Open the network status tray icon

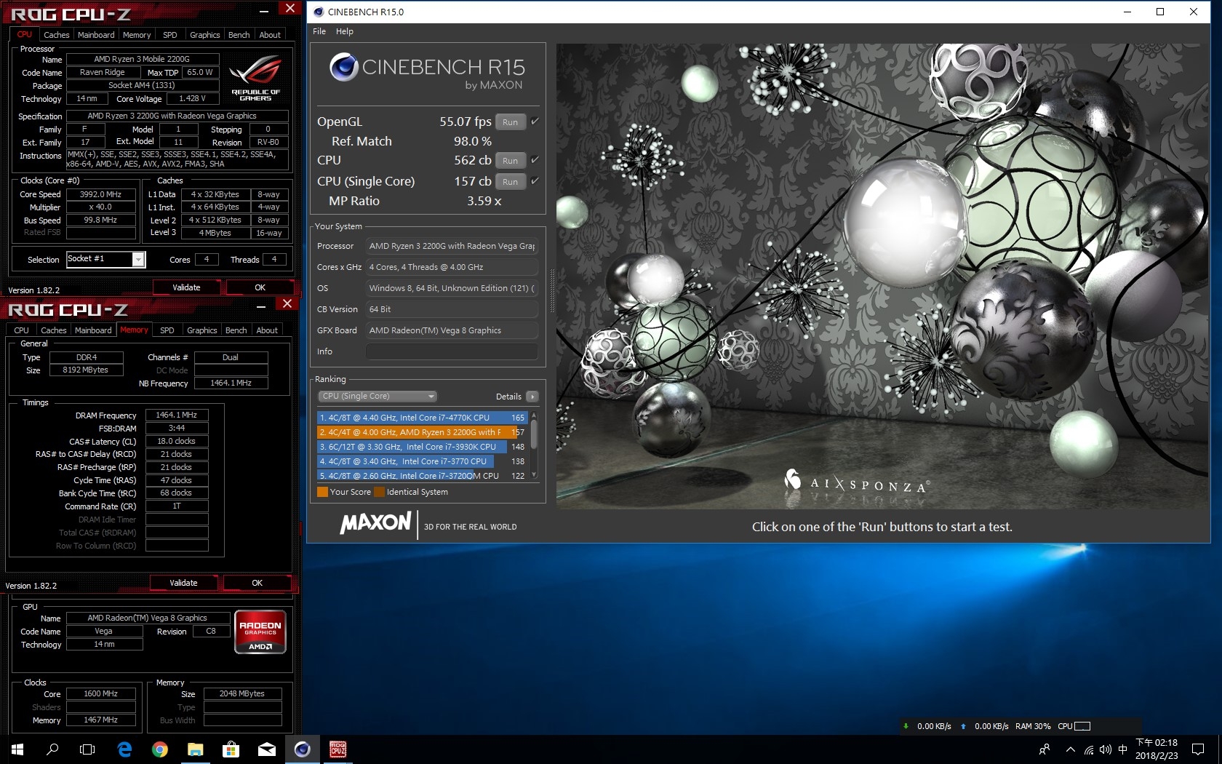coord(1088,749)
